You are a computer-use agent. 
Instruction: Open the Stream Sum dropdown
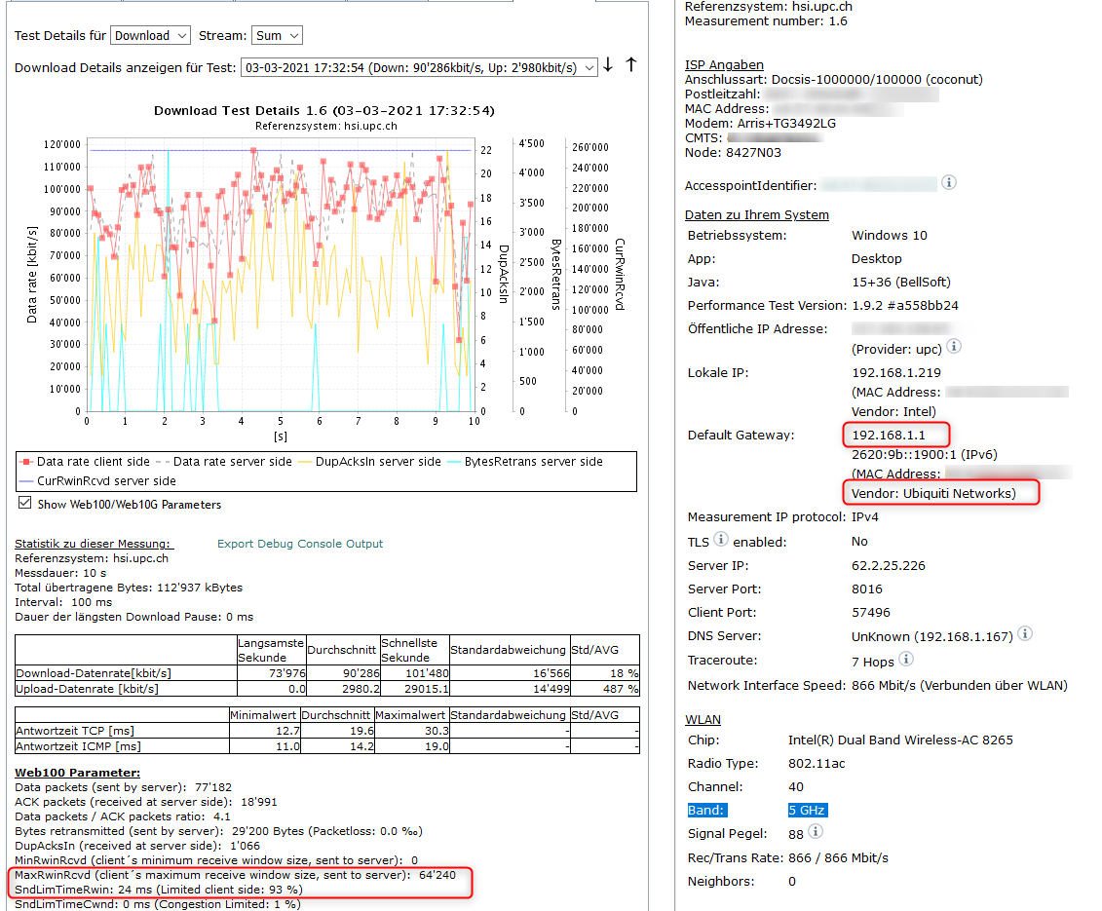click(x=277, y=36)
